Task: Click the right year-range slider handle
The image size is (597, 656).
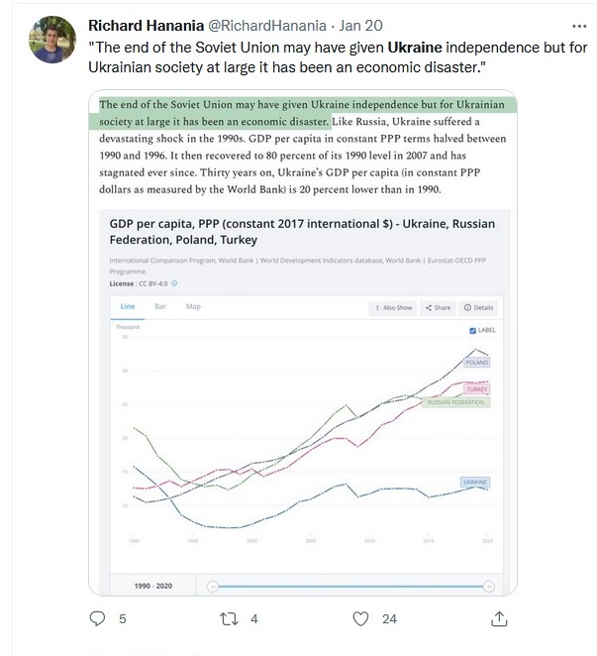Action: coord(489,587)
